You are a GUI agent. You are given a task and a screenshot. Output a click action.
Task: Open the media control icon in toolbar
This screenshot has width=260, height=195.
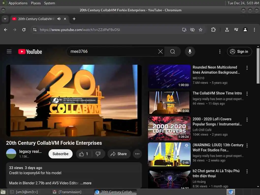(236, 30)
